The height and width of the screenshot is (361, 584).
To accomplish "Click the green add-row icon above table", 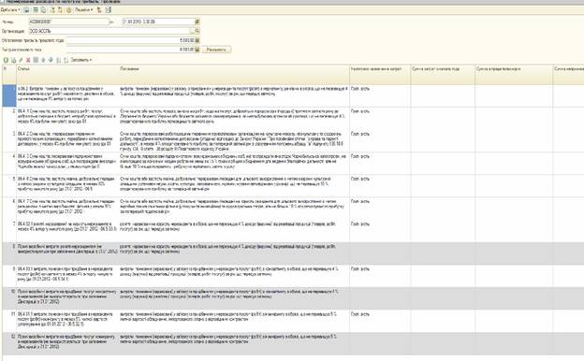I will point(6,60).
